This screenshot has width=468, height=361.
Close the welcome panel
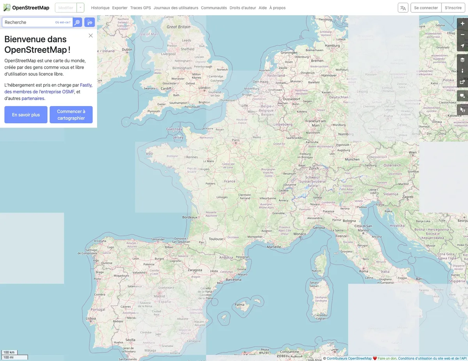tap(91, 36)
